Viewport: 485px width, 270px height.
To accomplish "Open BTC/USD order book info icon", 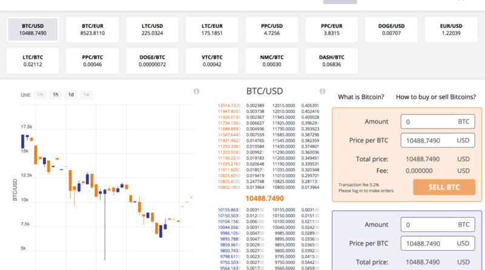I will (x=323, y=91).
